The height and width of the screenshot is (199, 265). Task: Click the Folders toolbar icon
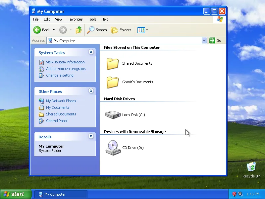tap(121, 30)
